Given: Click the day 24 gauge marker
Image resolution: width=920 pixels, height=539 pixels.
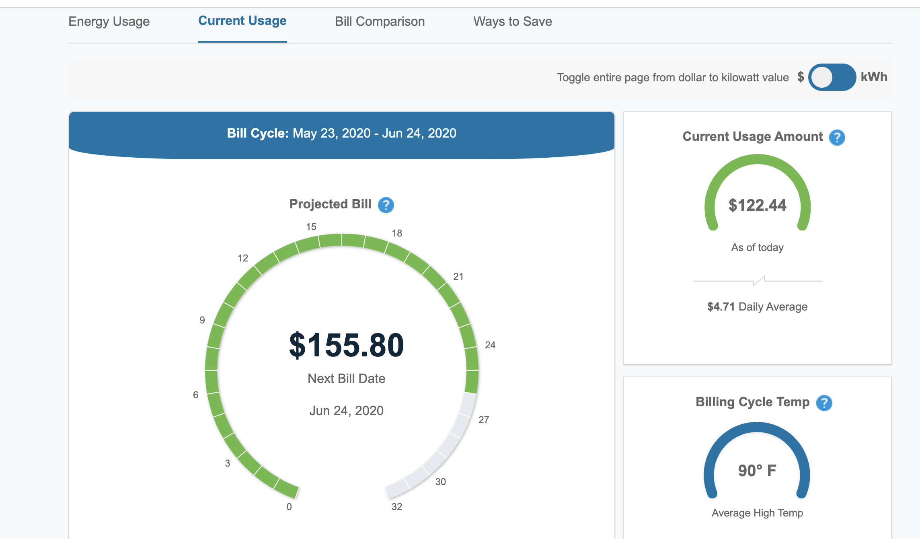Looking at the screenshot, I should [x=490, y=345].
